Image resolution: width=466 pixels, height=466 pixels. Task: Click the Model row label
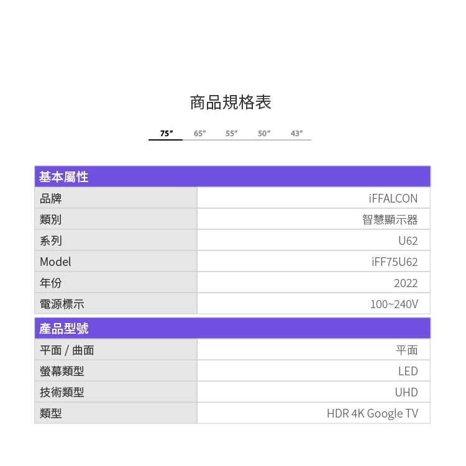pyautogui.click(x=55, y=262)
